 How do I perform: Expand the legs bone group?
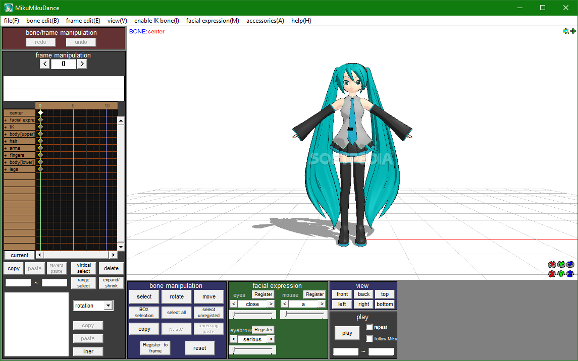[x=6, y=169]
